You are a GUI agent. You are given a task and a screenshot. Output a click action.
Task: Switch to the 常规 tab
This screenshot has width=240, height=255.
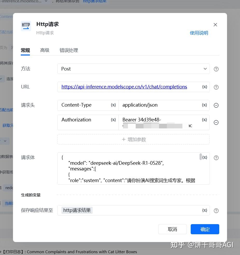pyautogui.click(x=25, y=50)
